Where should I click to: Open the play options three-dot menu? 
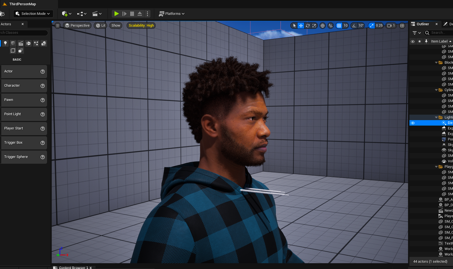[147, 14]
